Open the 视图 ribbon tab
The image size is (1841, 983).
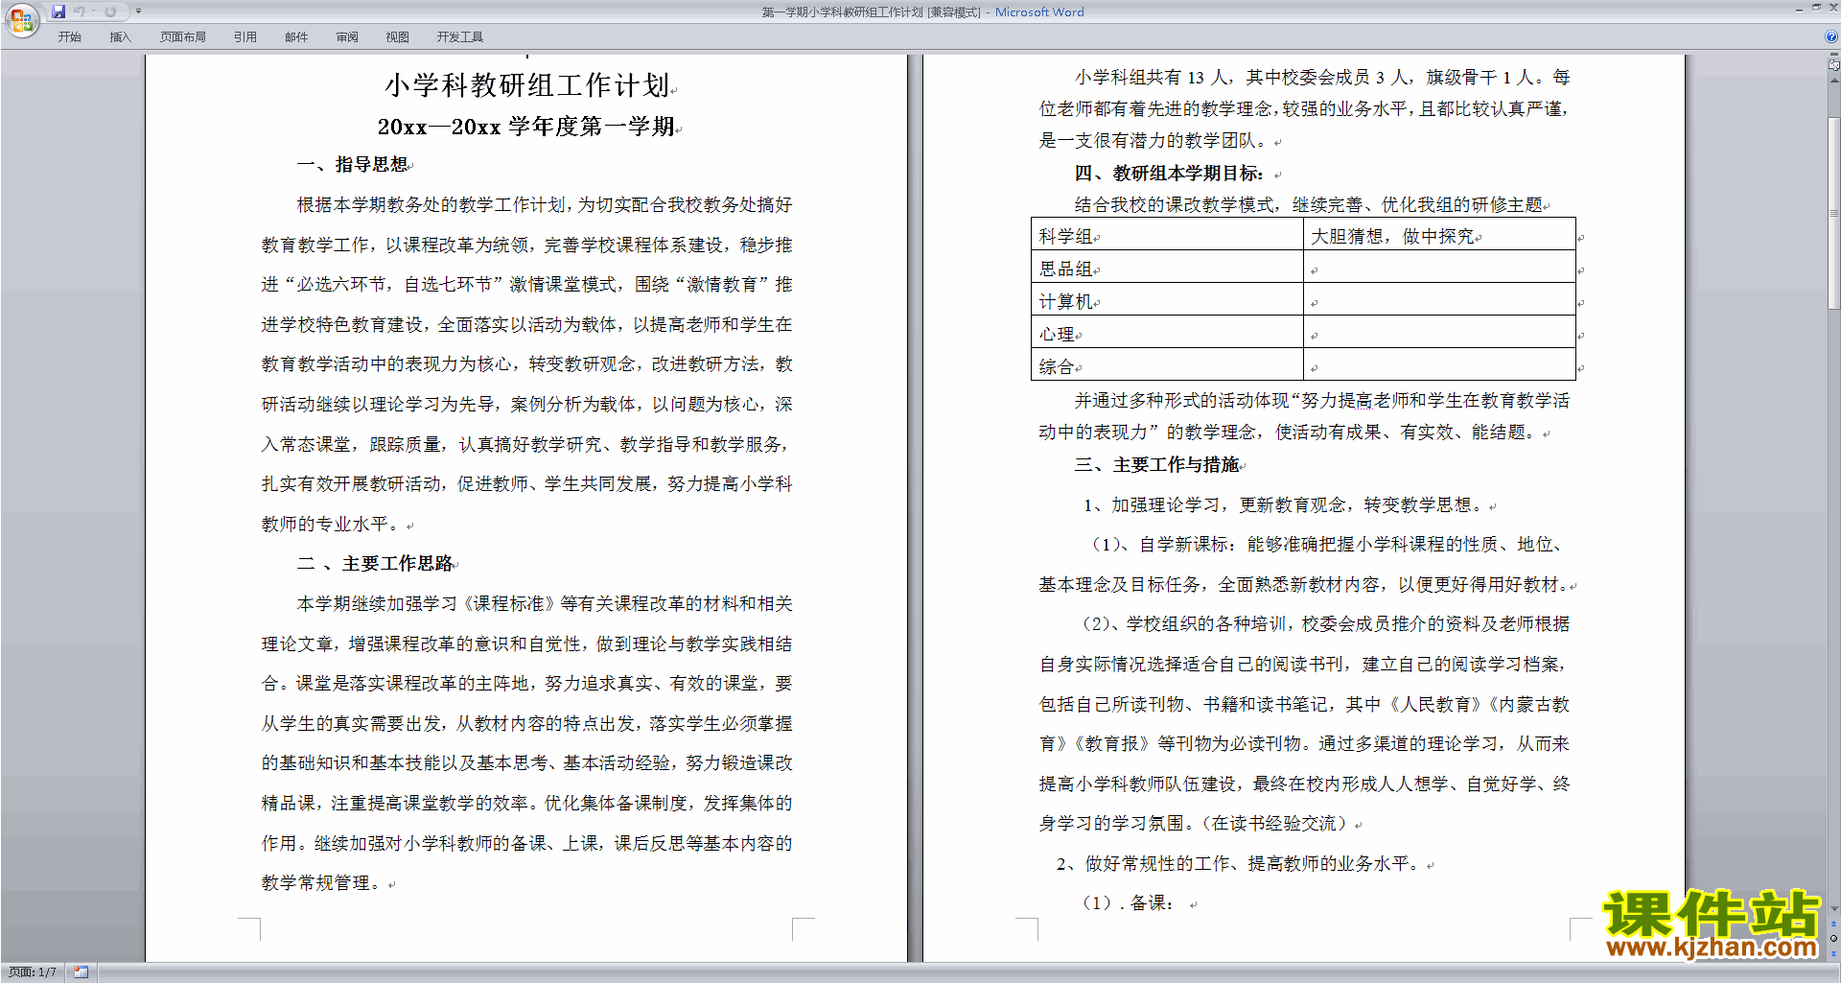(397, 36)
